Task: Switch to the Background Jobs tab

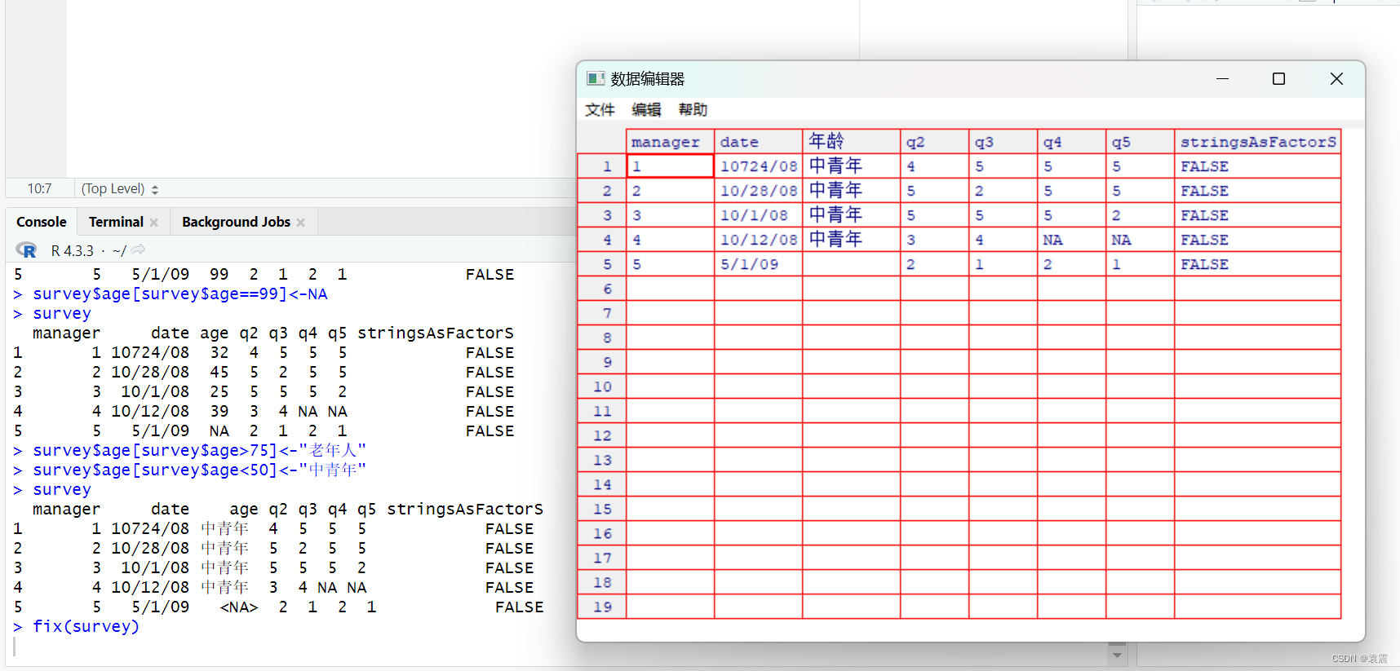Action: (x=236, y=222)
